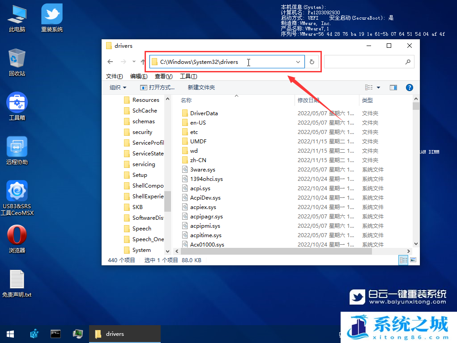Click the search box field
Viewport: 457px width, 343px height.
(369, 62)
